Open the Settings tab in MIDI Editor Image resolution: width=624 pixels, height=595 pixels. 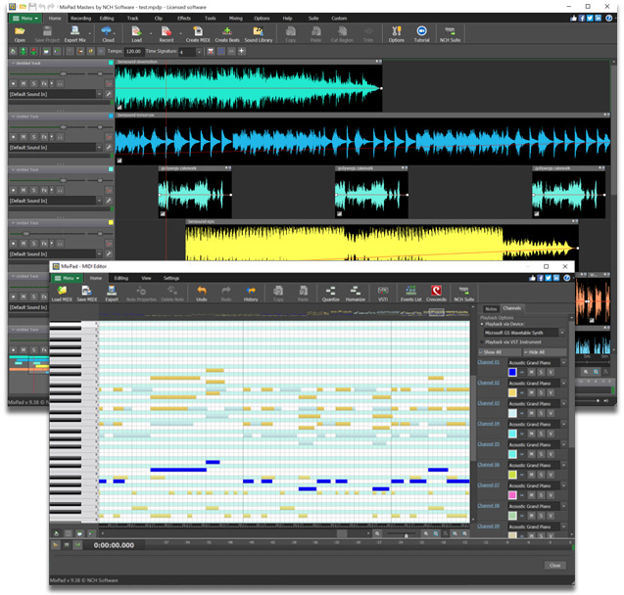pos(171,278)
